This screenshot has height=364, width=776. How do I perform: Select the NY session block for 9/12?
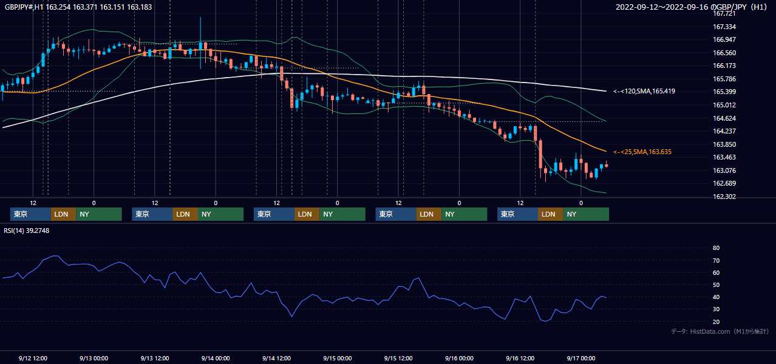[99, 214]
